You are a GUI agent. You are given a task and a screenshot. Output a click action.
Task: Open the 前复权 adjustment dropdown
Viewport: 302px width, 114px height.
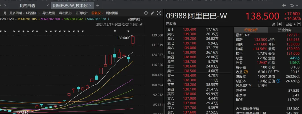coord(98,13)
